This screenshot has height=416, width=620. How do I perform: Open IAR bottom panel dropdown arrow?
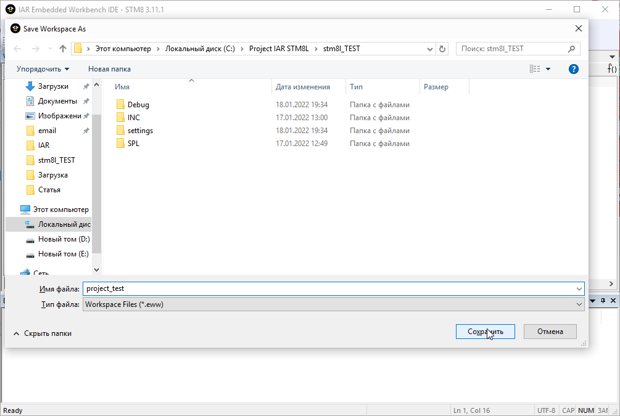click(x=593, y=301)
